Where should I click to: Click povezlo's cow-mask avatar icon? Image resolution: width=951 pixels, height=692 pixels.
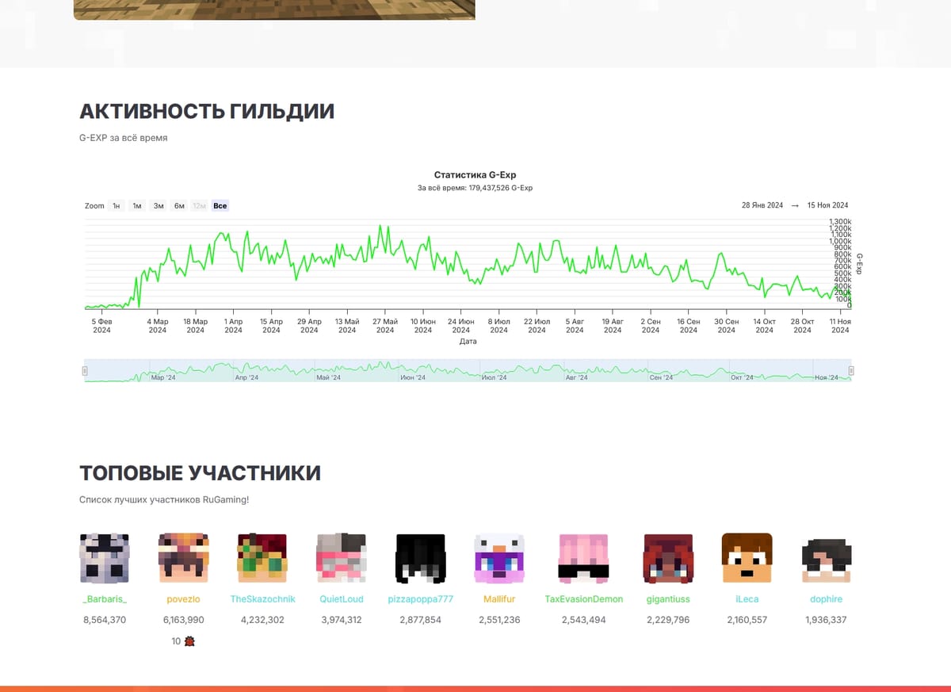[183, 558]
